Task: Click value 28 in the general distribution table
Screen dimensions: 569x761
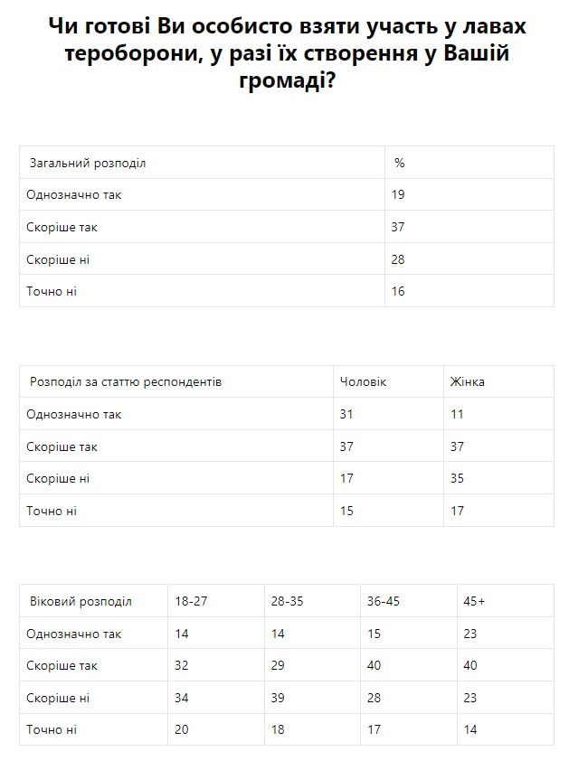Action: pyautogui.click(x=398, y=259)
